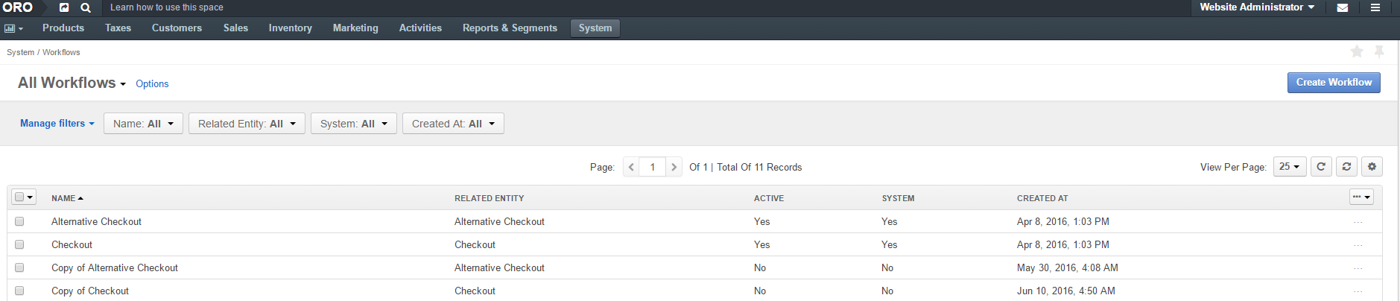
Task: Click the Options link
Action: point(152,84)
